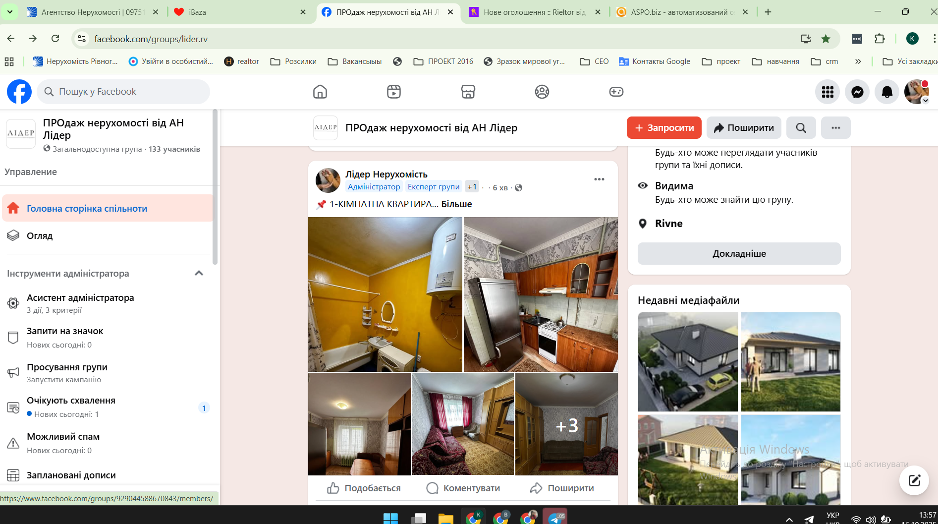Open Facebook Messenger icon
The image size is (938, 524).
(x=857, y=92)
